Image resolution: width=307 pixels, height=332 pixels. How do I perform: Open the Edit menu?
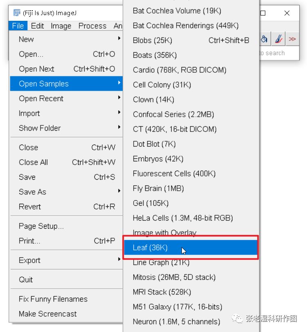pyautogui.click(x=37, y=26)
